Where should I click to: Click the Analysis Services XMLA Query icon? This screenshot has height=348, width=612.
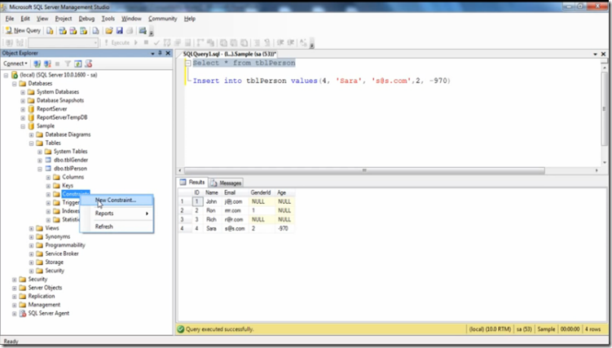[x=83, y=30]
